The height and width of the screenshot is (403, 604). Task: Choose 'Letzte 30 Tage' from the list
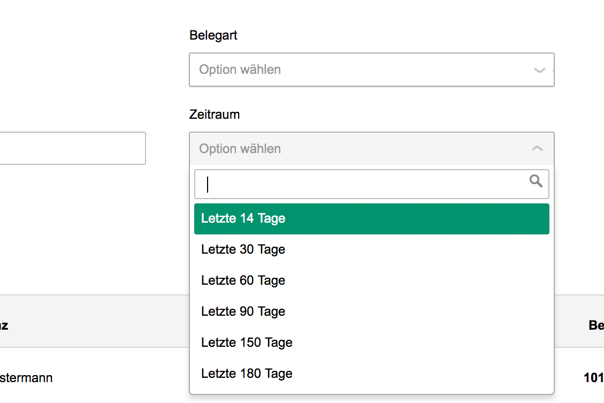(243, 249)
